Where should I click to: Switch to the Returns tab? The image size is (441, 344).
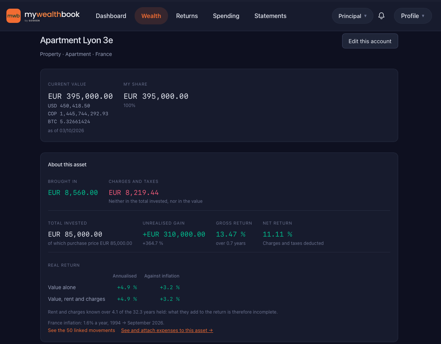(x=187, y=16)
